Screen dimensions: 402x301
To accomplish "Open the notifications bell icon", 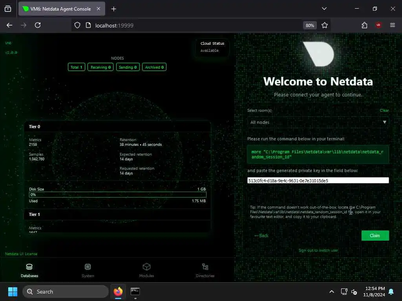I will click(391, 292).
